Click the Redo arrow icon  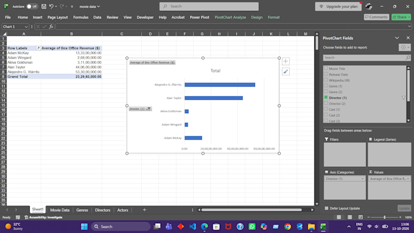tap(61, 6)
